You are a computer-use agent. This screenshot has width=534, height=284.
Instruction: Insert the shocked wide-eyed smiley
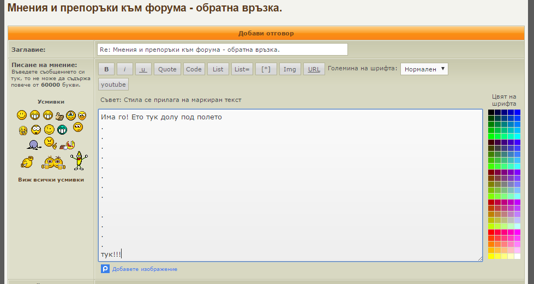pos(36,130)
